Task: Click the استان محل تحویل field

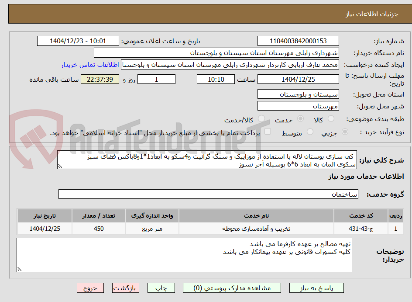Action: click(x=298, y=94)
